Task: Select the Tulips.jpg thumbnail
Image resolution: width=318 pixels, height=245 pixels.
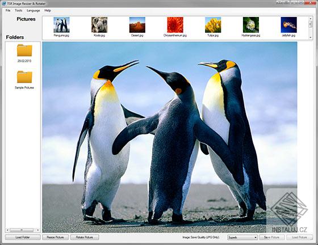Action: click(213, 25)
